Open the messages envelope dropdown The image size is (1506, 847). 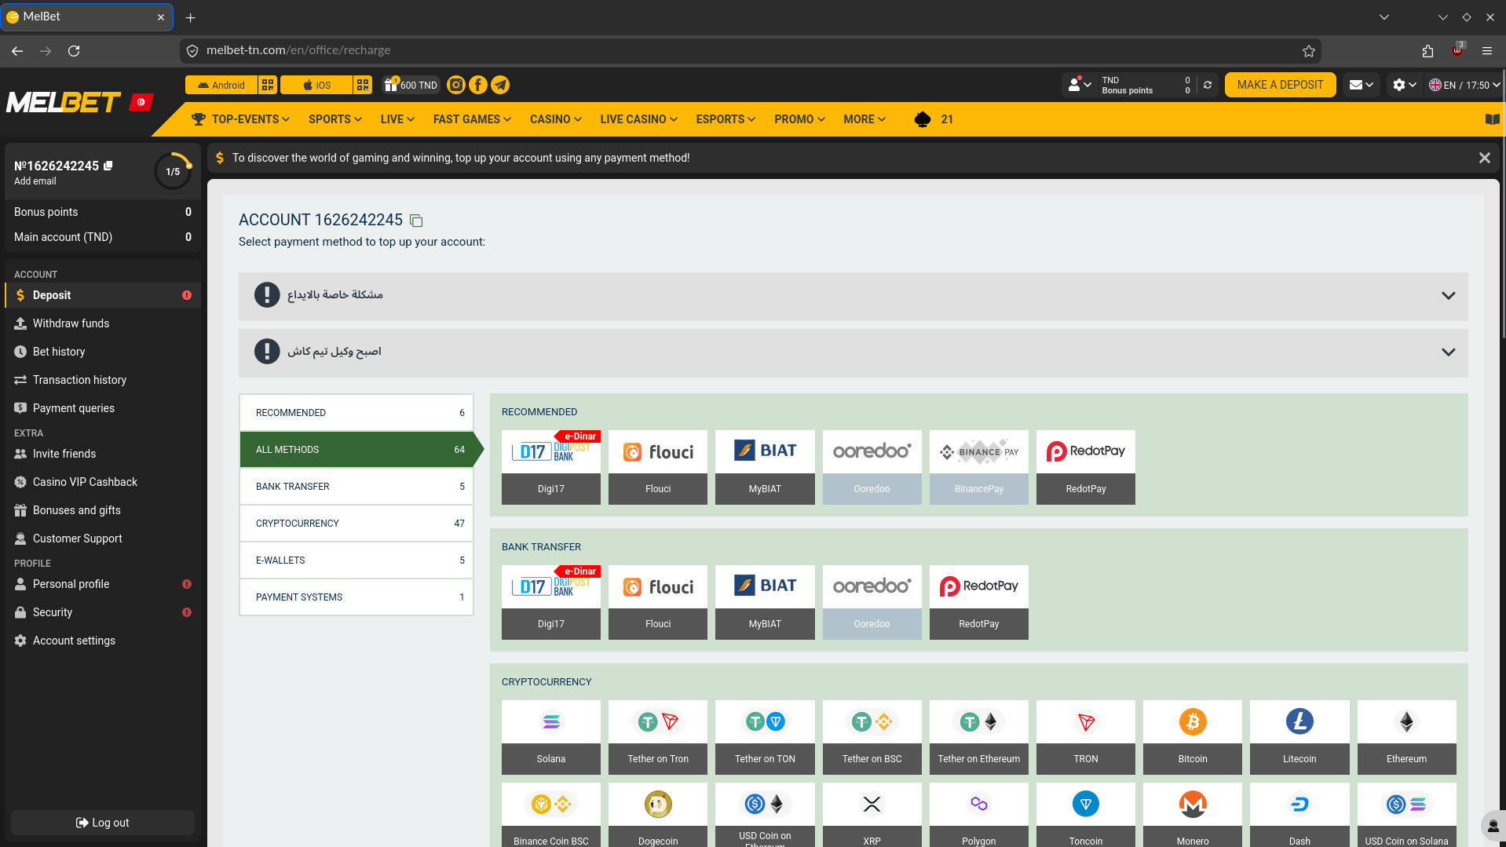click(1361, 85)
